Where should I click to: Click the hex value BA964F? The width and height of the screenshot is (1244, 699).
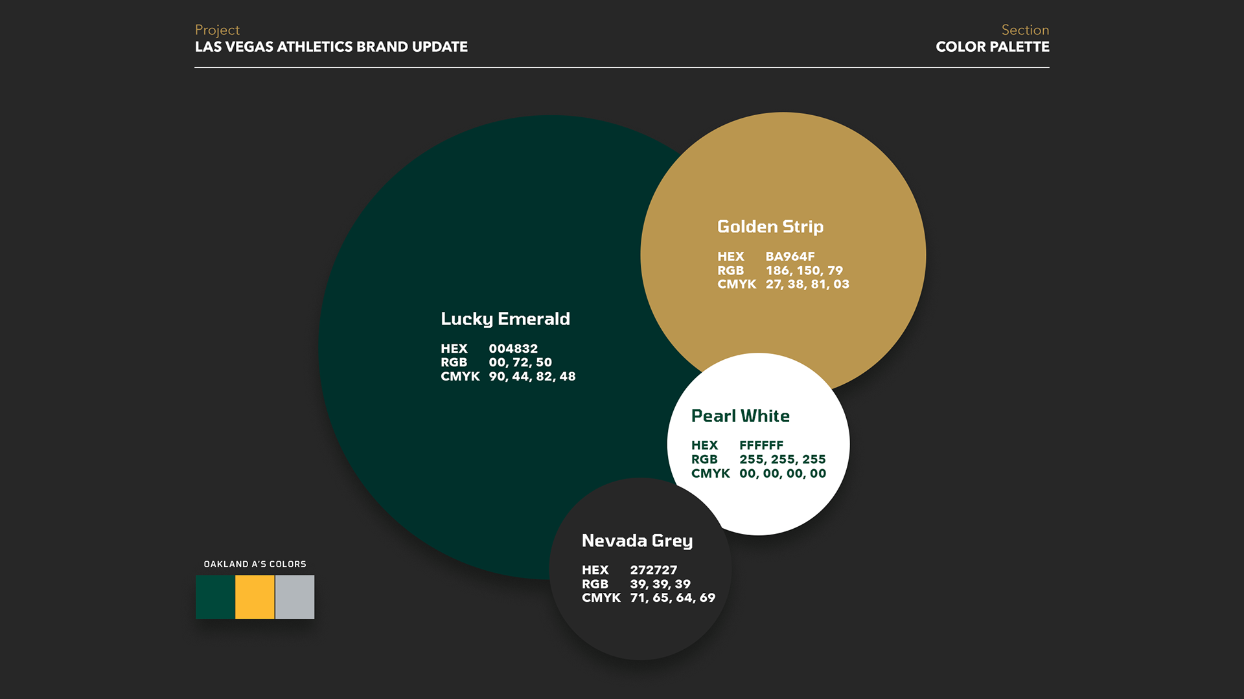790,256
